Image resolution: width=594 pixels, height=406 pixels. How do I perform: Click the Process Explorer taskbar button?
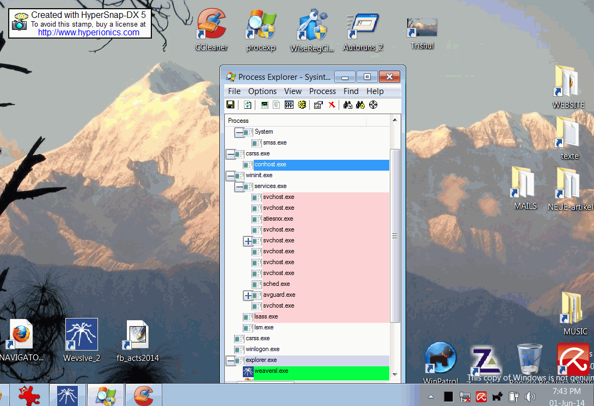click(x=105, y=396)
